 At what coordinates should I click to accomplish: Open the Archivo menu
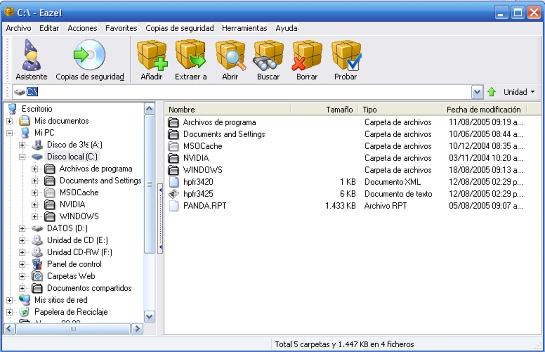coord(18,28)
